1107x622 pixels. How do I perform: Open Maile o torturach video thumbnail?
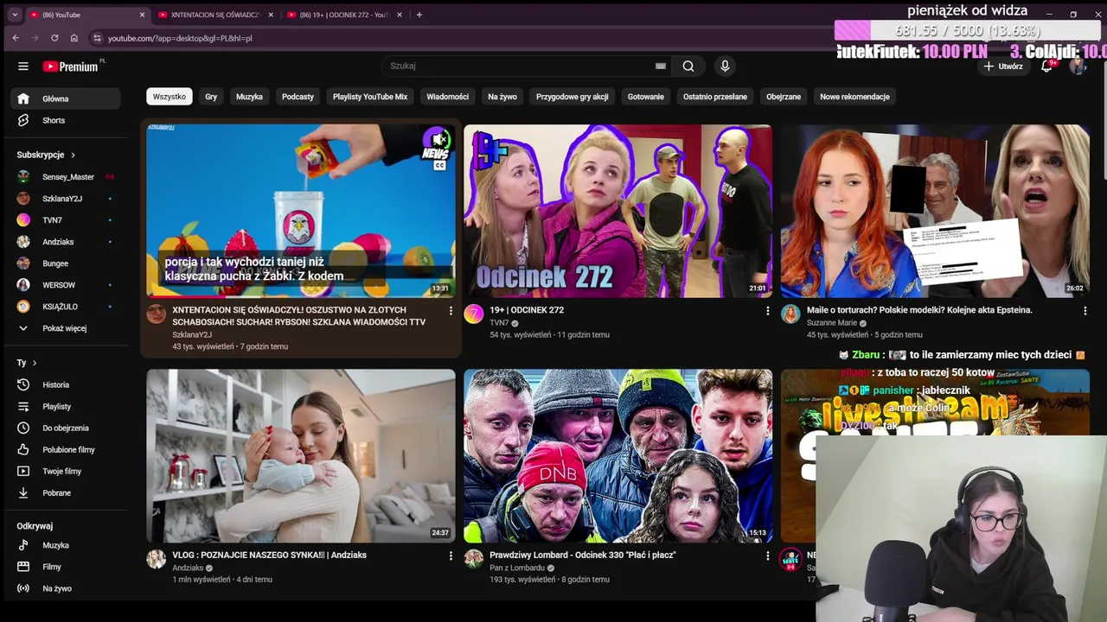935,211
